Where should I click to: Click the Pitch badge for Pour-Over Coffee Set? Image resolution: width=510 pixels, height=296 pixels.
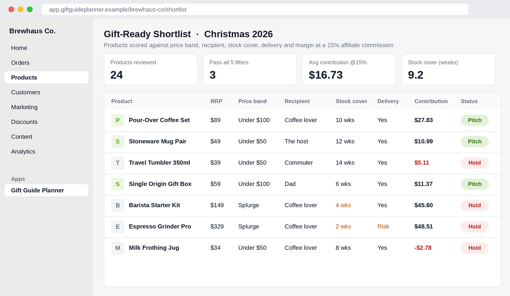[x=475, y=120]
